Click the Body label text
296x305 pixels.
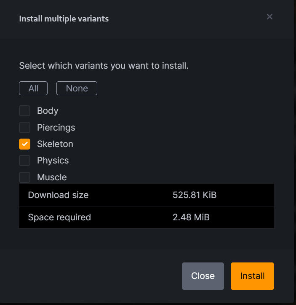48,111
